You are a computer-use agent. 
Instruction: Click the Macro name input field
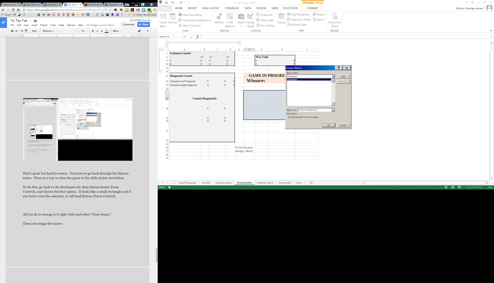pyautogui.click(x=309, y=76)
